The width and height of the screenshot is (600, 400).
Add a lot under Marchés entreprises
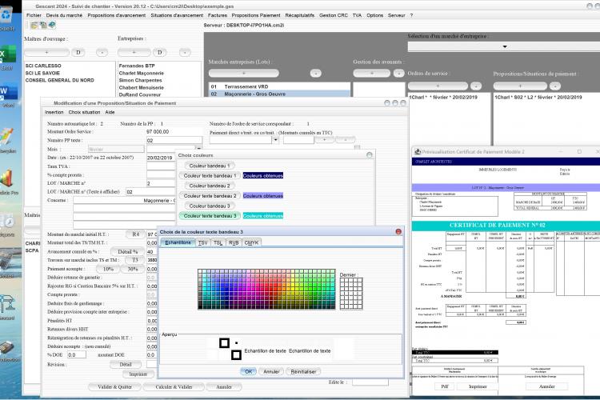coord(244,73)
